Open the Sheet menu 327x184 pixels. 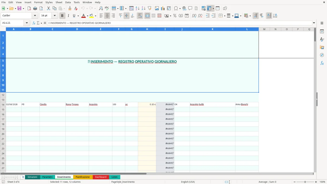pyautogui.click(x=59, y=2)
